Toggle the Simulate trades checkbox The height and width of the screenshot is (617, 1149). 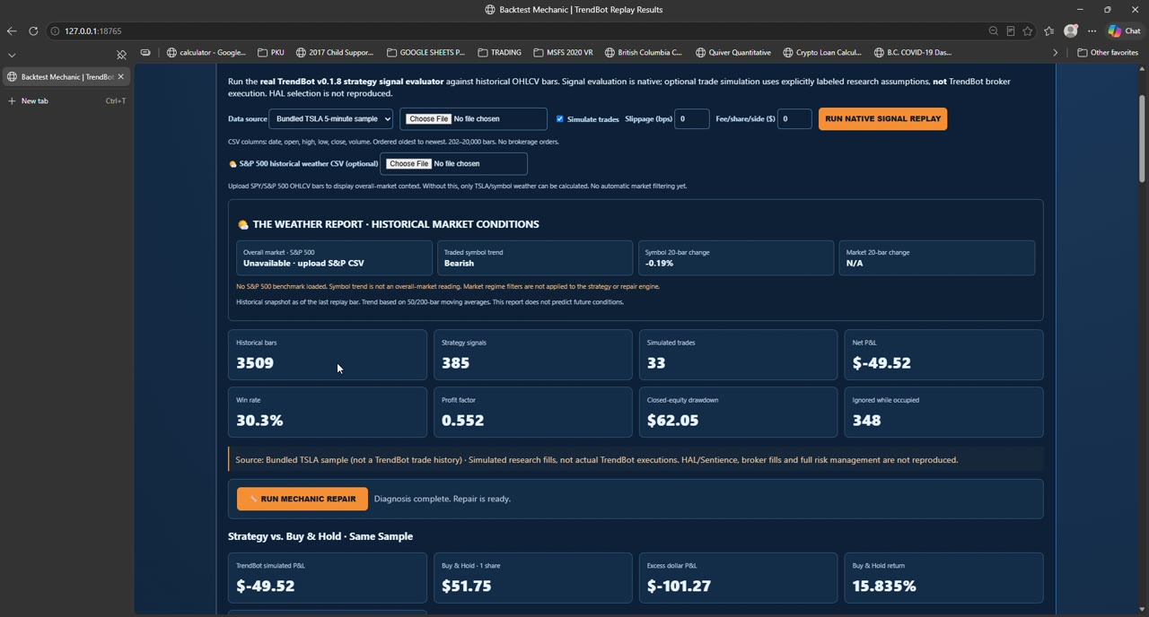[x=559, y=118]
